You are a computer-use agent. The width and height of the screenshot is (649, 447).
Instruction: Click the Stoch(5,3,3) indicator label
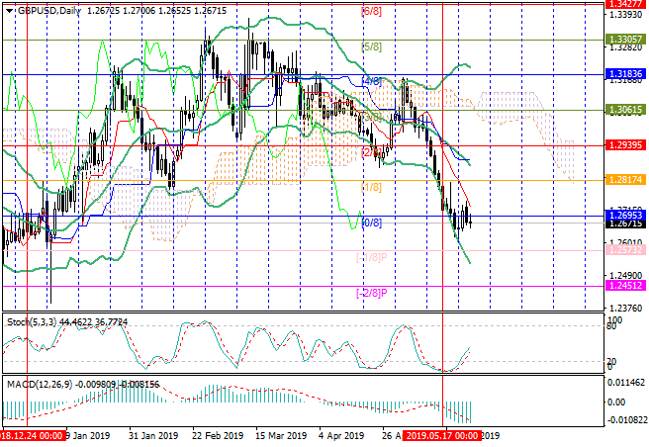28,322
